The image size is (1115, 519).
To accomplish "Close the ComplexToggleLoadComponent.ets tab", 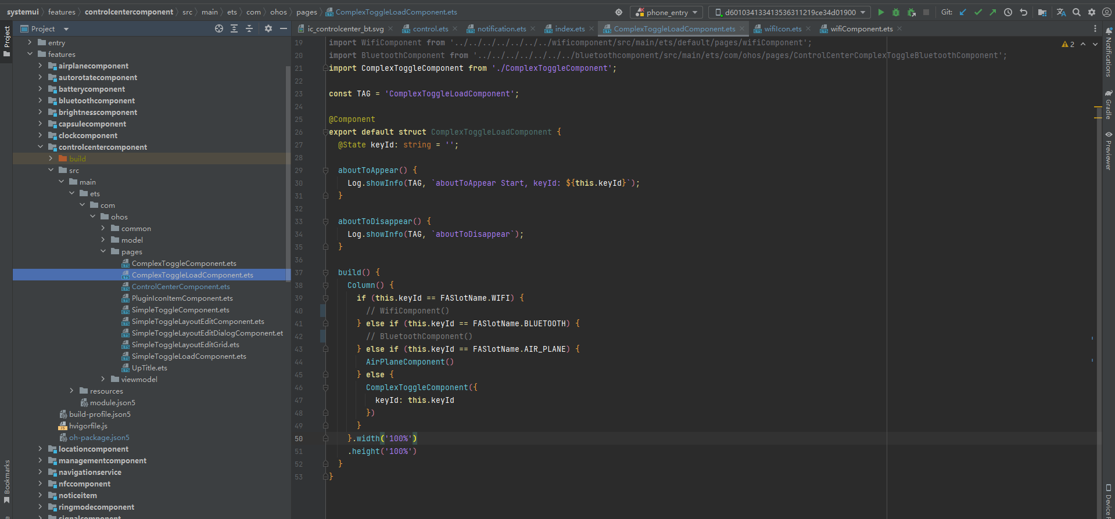I will (x=742, y=28).
